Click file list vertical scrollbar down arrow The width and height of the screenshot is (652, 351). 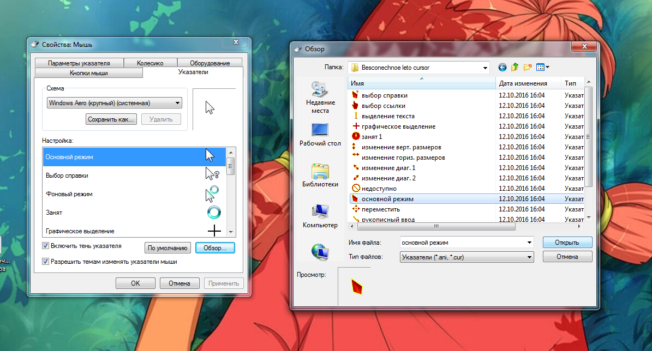point(588,217)
